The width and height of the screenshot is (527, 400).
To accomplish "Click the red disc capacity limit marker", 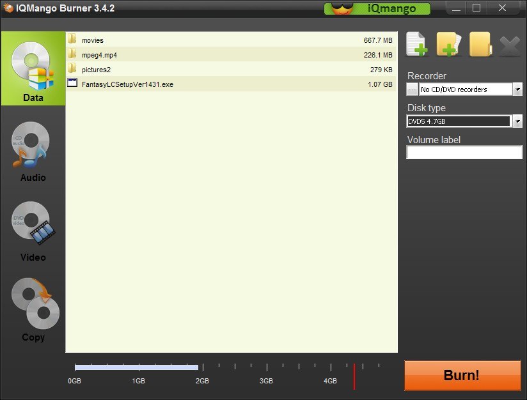I will [354, 376].
